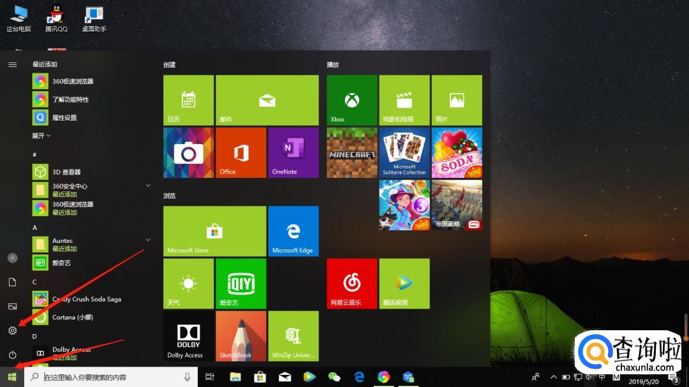
Task: Expand the recently added list (展开)
Action: coord(41,136)
